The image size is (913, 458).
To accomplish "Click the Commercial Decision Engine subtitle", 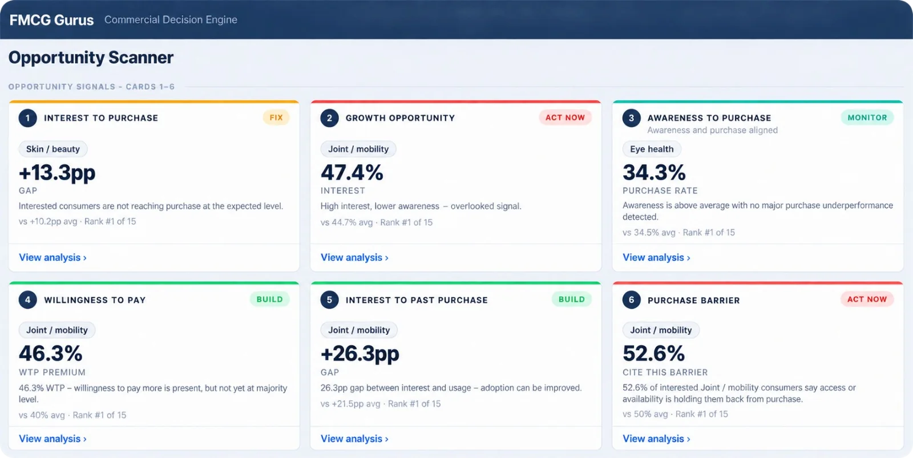I will tap(171, 20).
